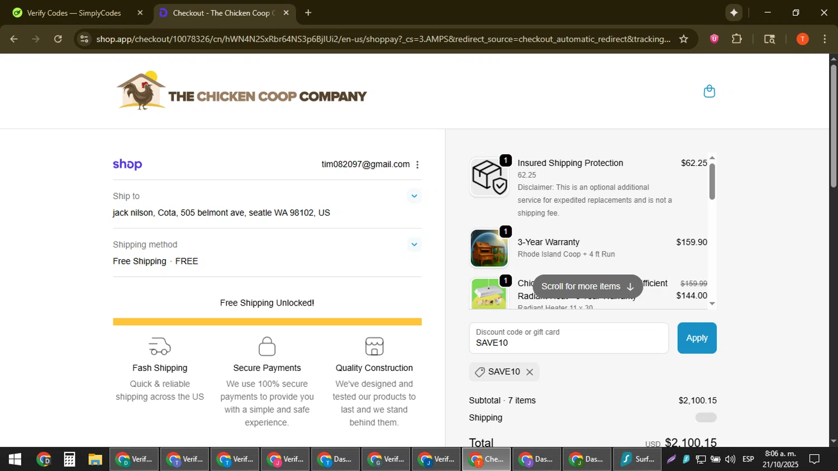
Task: Switch to Che... Chrome taskbar window
Action: (486, 459)
